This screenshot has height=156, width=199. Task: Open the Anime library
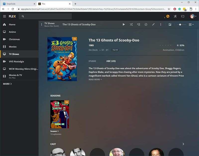pyautogui.click(x=19, y=32)
